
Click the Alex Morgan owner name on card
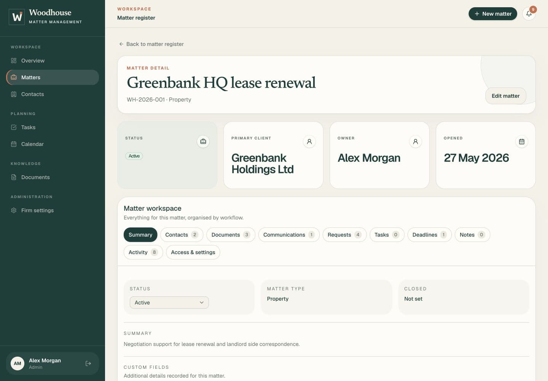[x=369, y=158]
